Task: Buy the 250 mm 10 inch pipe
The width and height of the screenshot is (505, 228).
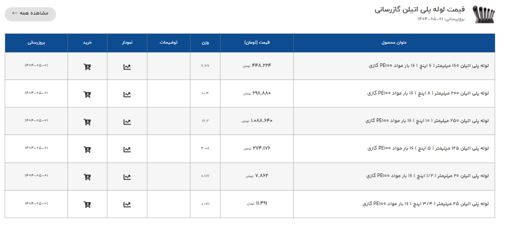Action: [x=87, y=122]
